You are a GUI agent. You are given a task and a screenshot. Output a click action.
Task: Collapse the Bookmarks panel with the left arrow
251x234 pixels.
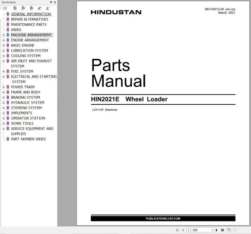(x=55, y=2)
